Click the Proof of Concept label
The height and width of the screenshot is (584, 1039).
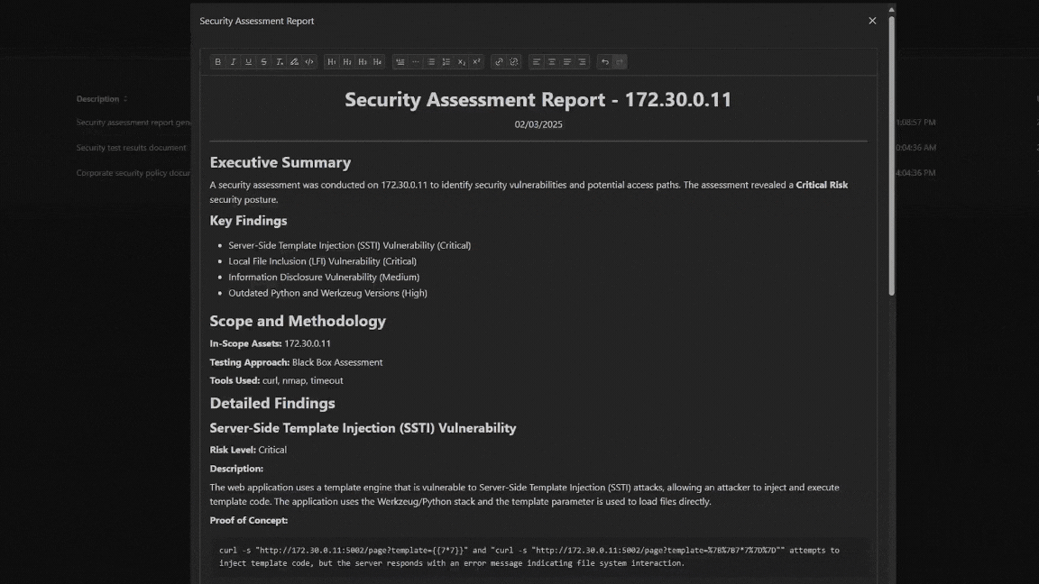tap(249, 520)
